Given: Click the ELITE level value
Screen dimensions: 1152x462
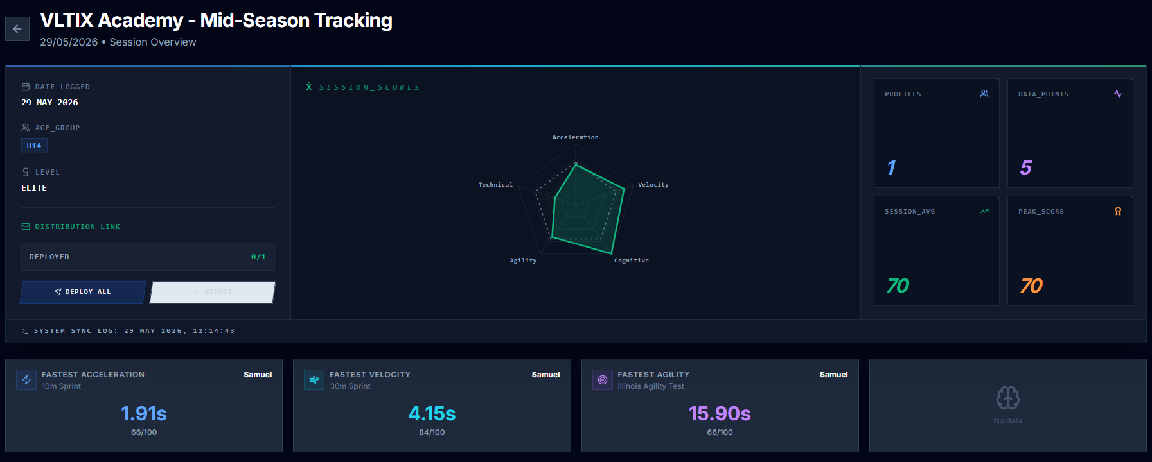Looking at the screenshot, I should click(34, 188).
